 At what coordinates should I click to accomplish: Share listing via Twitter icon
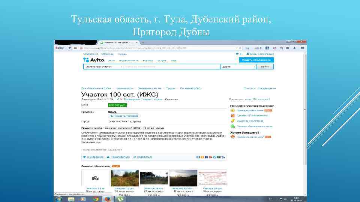[x=214, y=157]
